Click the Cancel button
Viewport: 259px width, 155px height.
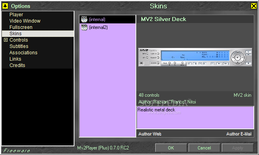[x=204, y=148]
